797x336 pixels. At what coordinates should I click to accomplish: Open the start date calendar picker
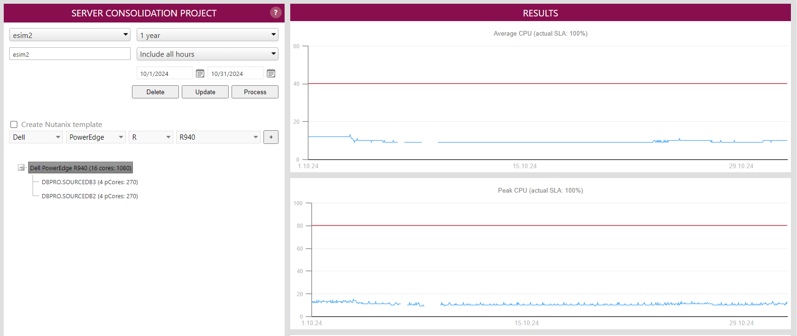(200, 74)
